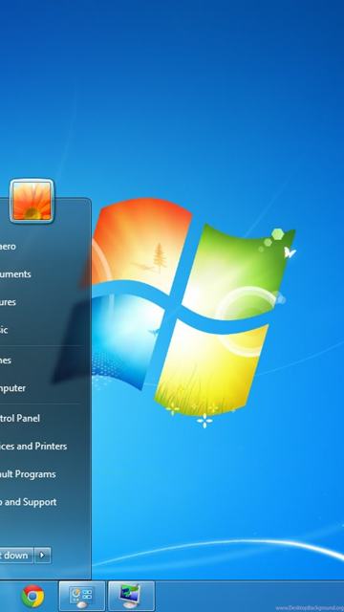The image size is (344, 612).
Task: Open Computer from the Start menu
Action: [12, 388]
